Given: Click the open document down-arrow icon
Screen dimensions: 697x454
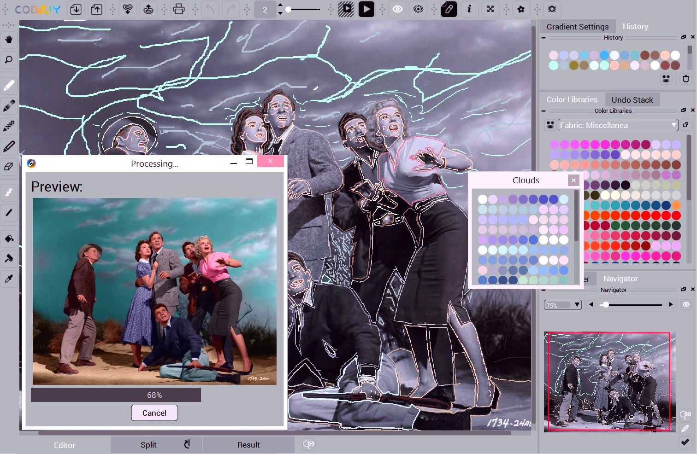Looking at the screenshot, I should point(76,9).
